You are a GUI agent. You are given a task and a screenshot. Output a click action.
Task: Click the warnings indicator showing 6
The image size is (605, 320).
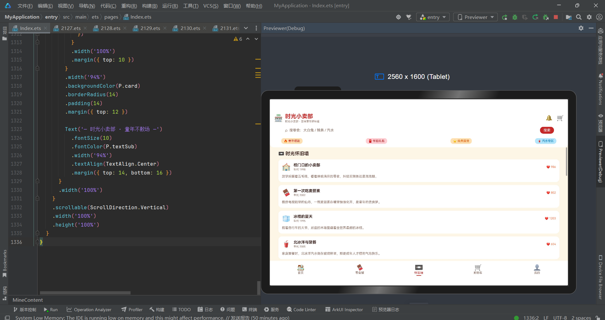(x=238, y=39)
